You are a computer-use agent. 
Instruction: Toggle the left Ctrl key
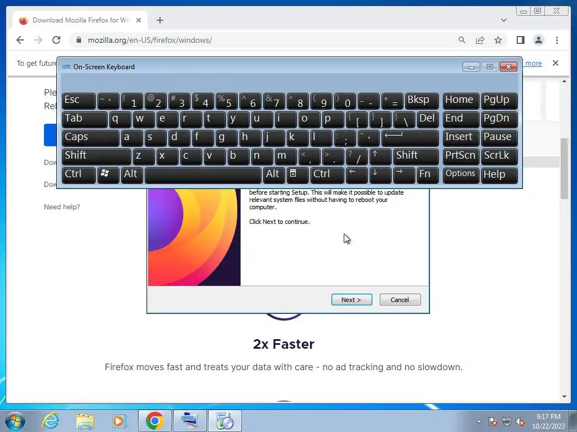[79, 174]
